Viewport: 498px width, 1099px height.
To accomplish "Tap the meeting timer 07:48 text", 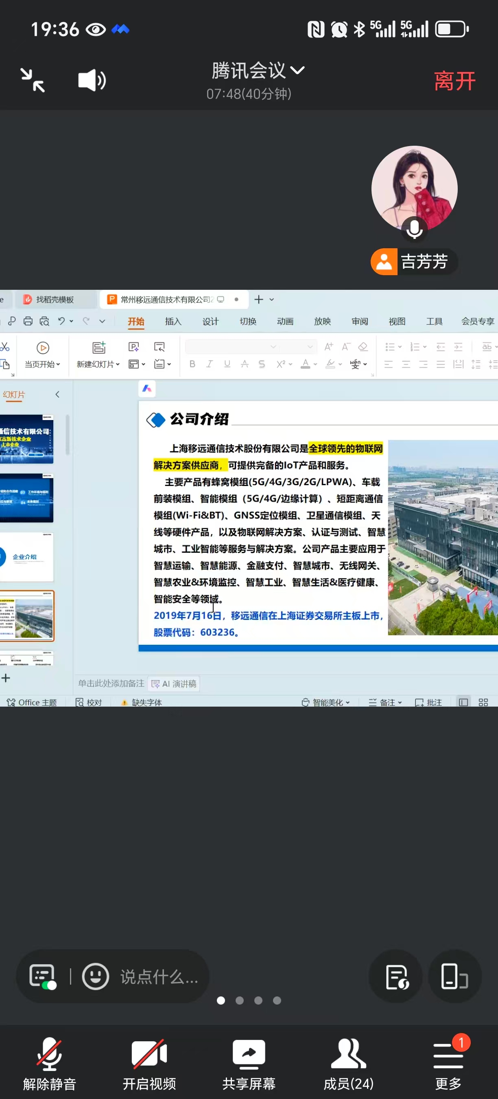I will click(249, 94).
